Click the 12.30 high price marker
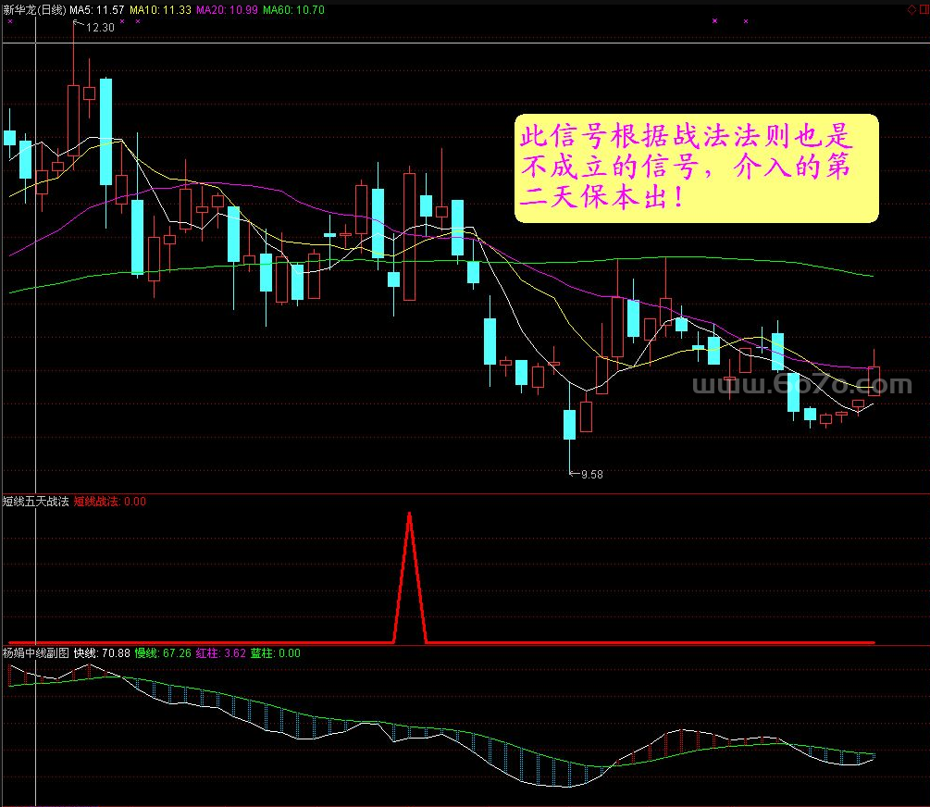Screen dimensions: 930x807 (x=99, y=28)
